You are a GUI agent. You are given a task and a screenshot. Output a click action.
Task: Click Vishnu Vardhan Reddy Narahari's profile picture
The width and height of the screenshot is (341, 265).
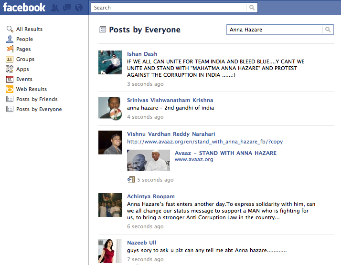110,143
